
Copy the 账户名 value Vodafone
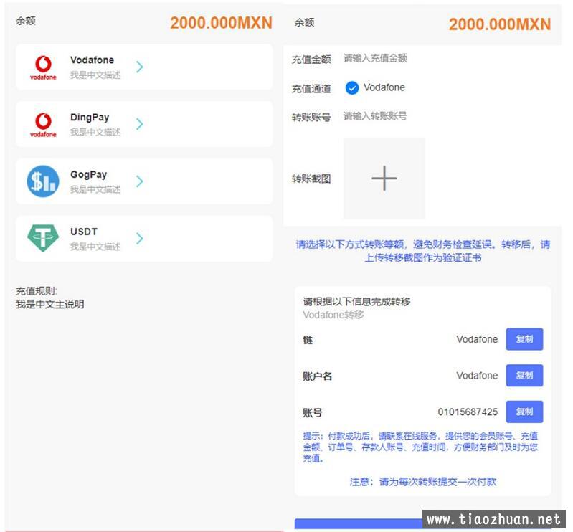point(524,375)
